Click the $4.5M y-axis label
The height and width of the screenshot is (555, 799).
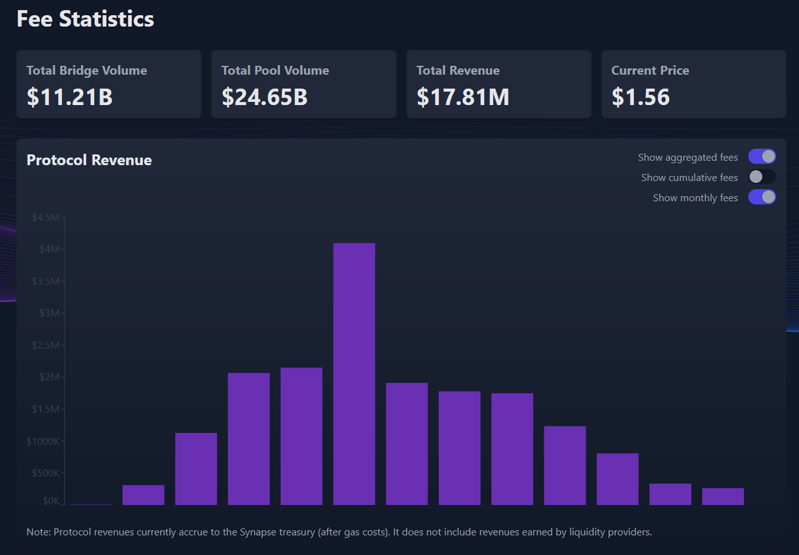(46, 218)
